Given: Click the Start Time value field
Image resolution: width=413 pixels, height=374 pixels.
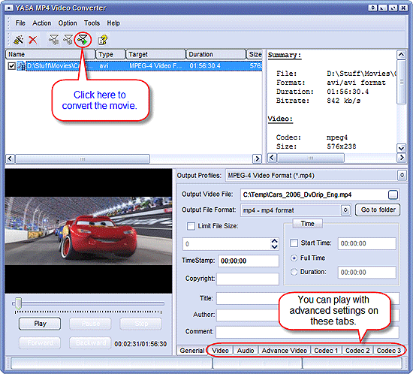Looking at the screenshot, I should pyautogui.click(x=367, y=243).
